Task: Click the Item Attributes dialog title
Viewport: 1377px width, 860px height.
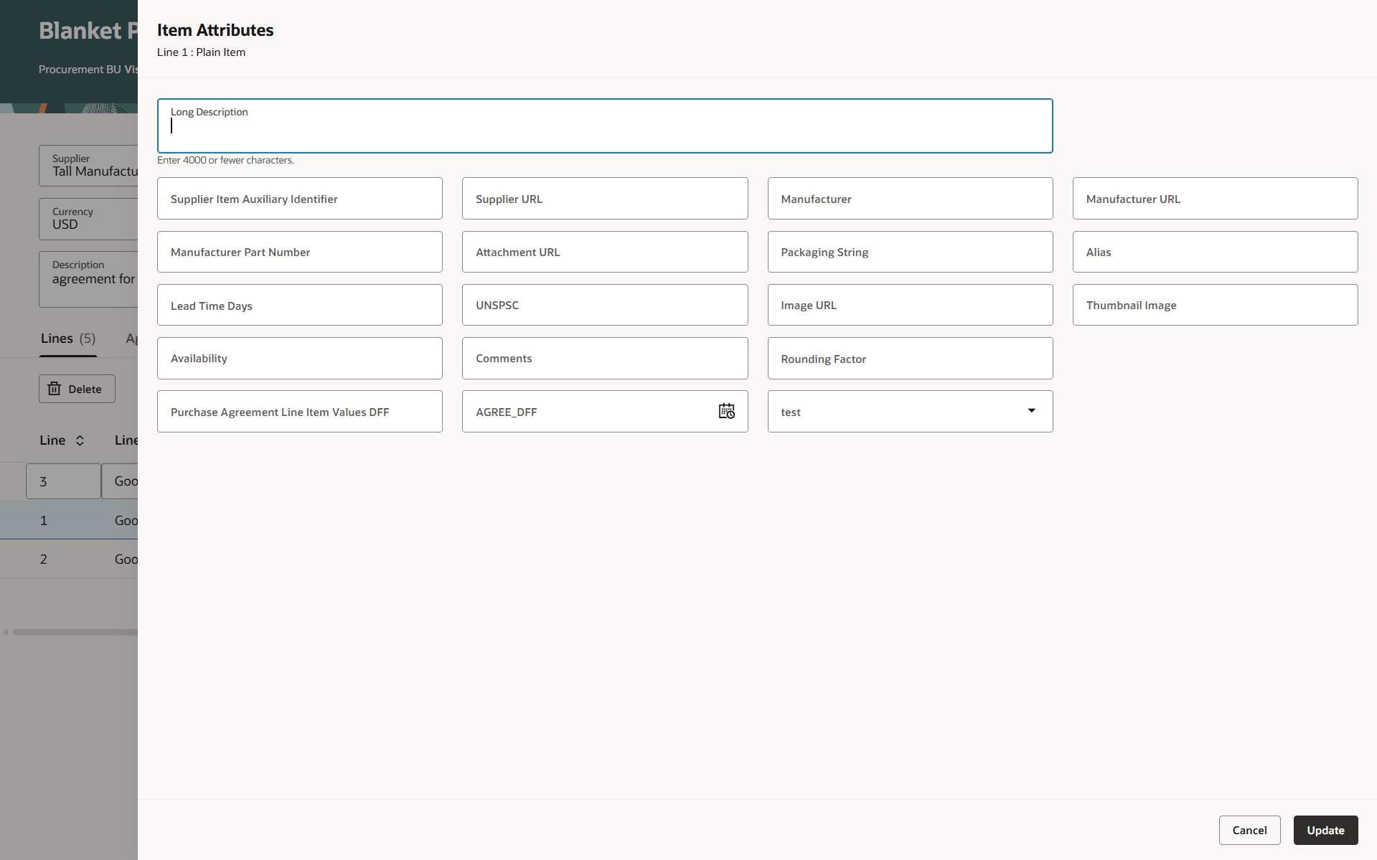Action: point(215,30)
